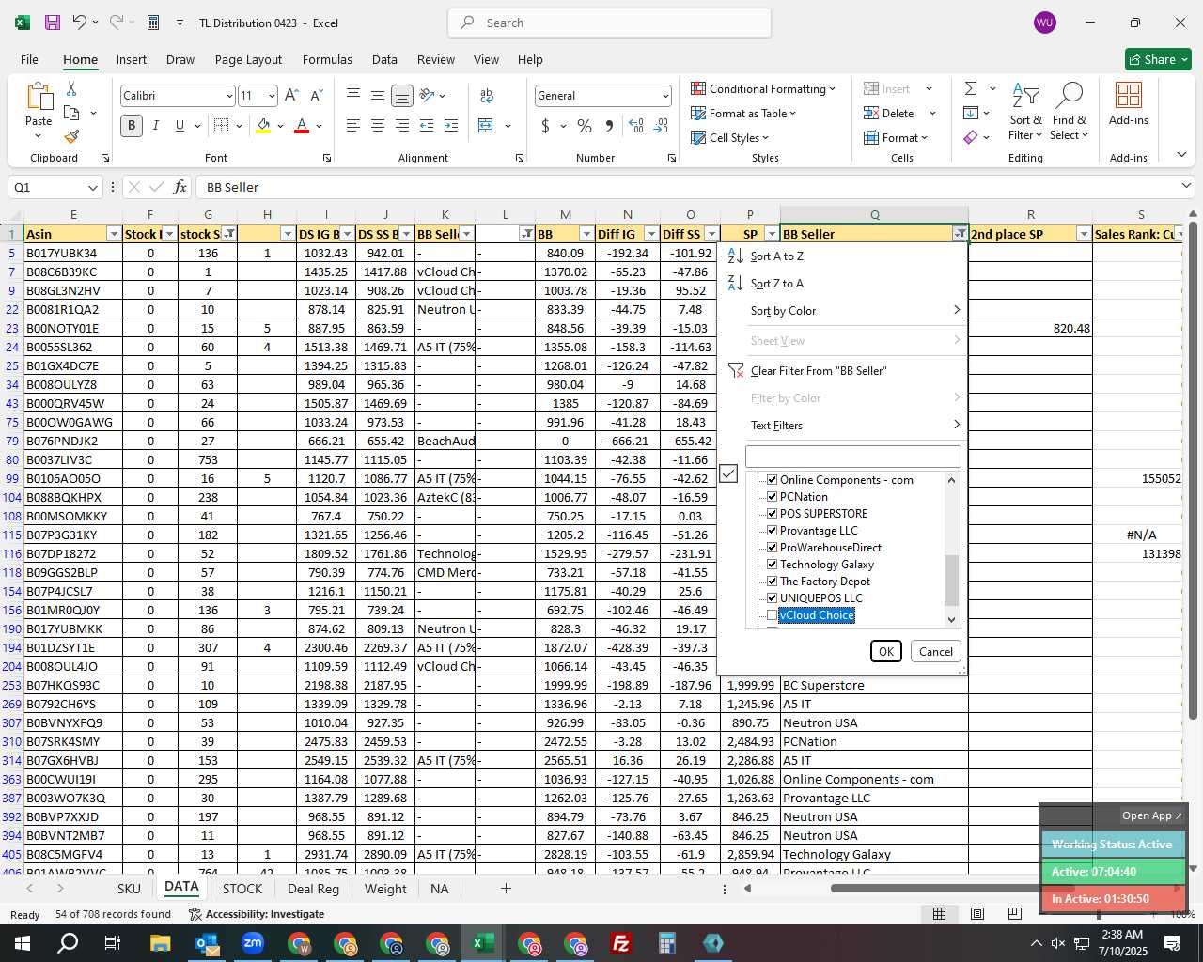Open the Formulas ribbon tab
The width and height of the screenshot is (1203, 962).
point(327,59)
